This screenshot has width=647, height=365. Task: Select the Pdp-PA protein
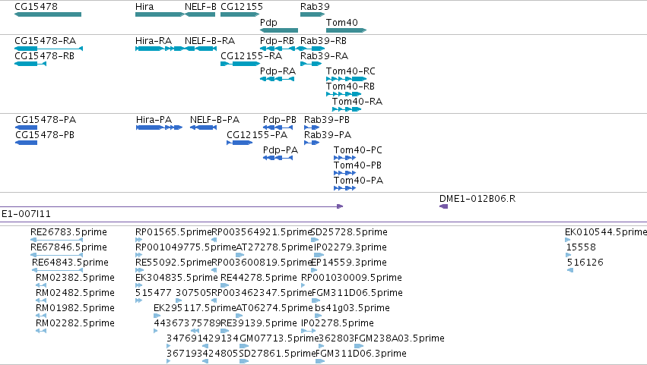click(278, 158)
